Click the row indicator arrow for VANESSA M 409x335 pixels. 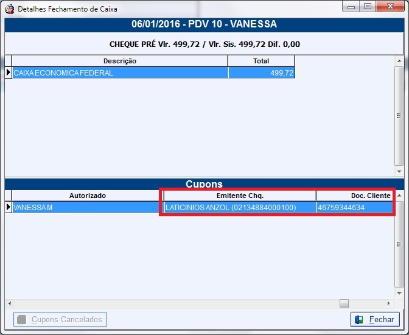click(x=9, y=207)
